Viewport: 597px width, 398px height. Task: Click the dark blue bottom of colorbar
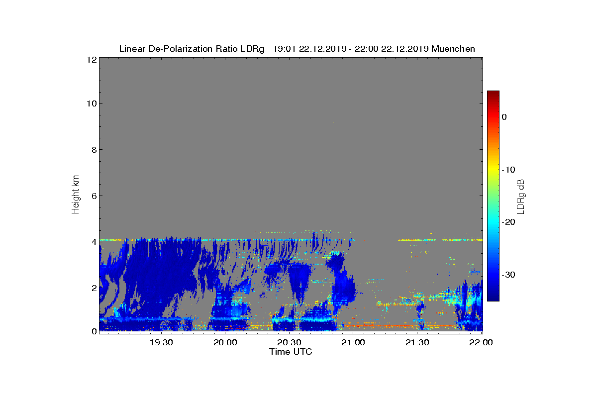click(493, 295)
